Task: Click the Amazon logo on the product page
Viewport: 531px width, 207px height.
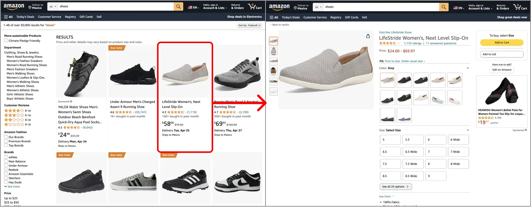Action: (x=280, y=7)
